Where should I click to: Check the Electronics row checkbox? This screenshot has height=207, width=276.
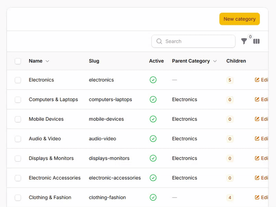pyautogui.click(x=18, y=80)
